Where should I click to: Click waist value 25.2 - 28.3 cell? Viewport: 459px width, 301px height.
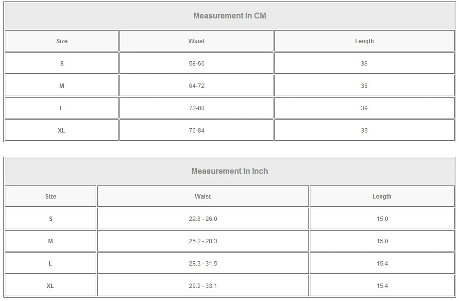pos(203,241)
